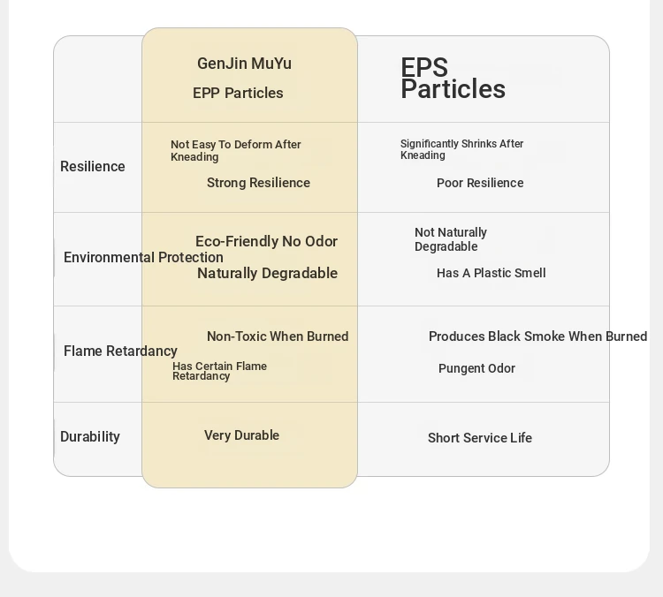Screen dimensions: 663x597
Task: Select the Has A Plastic Smell text
Action: tap(491, 273)
